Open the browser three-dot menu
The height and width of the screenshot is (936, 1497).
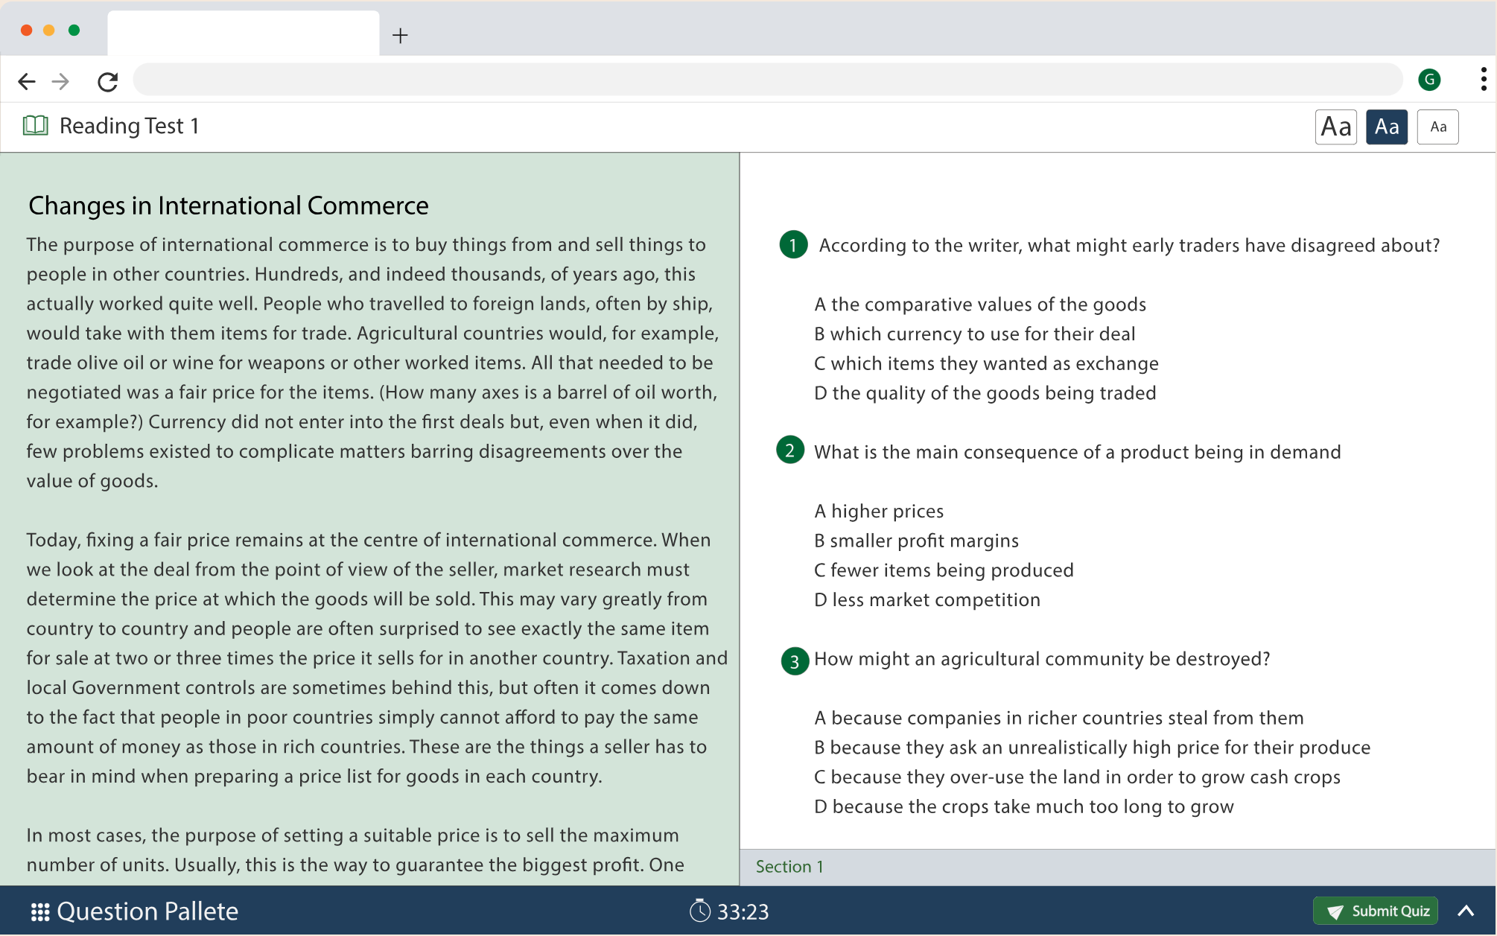click(x=1483, y=80)
